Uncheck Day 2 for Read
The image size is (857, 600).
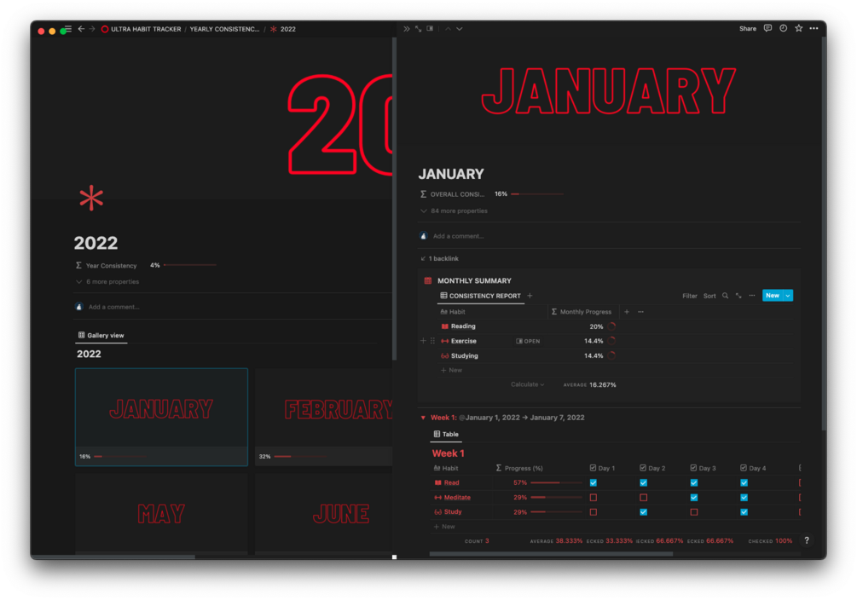coord(643,483)
